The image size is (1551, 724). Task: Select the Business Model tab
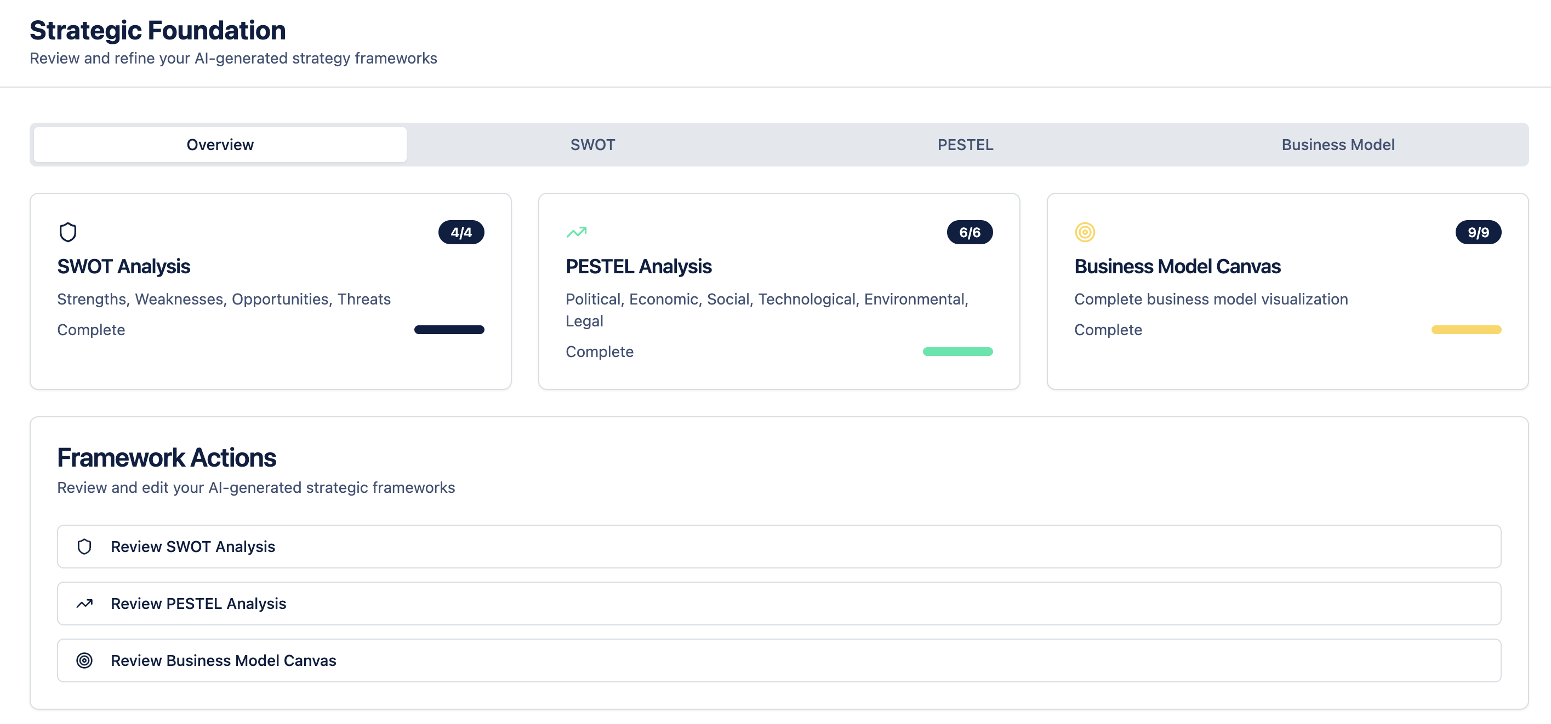(x=1337, y=145)
